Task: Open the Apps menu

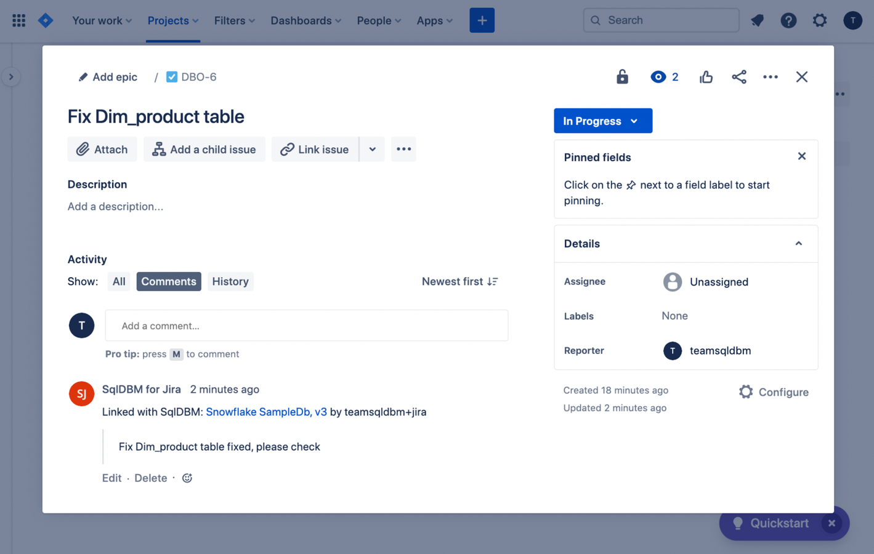Action: coord(434,20)
